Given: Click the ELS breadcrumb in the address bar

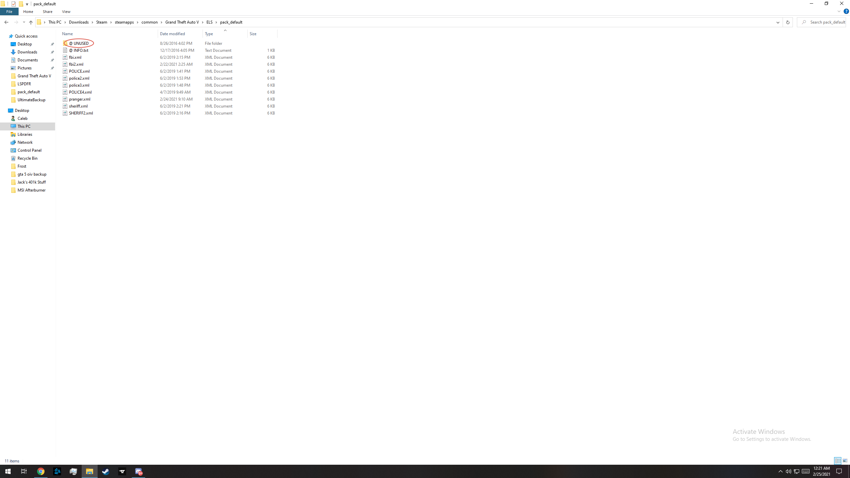Looking at the screenshot, I should [209, 22].
